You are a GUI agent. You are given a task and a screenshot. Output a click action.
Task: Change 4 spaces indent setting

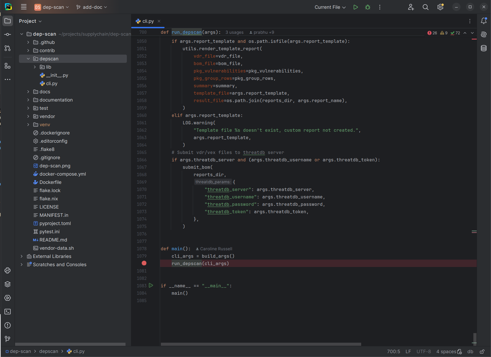point(446,352)
